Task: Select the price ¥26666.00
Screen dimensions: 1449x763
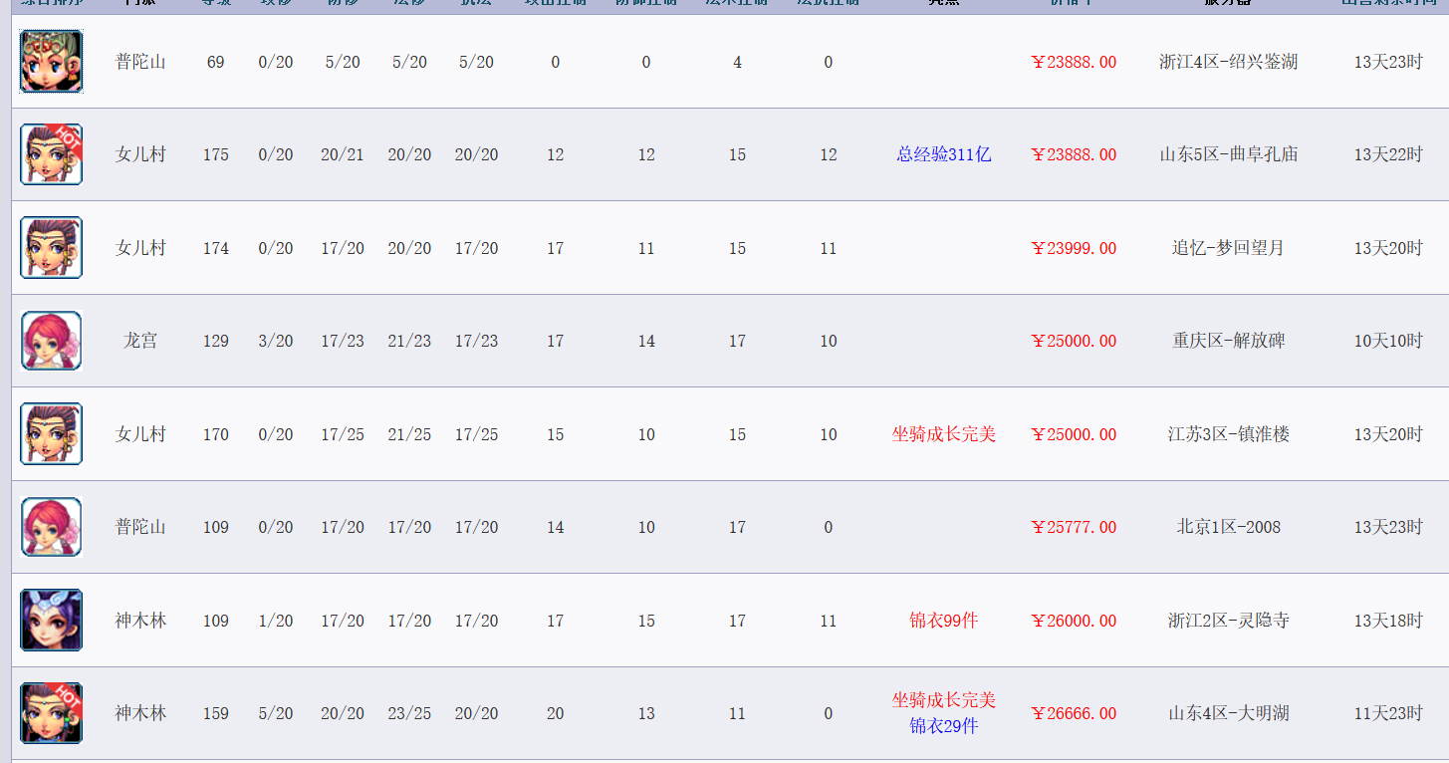Action: 1074,713
